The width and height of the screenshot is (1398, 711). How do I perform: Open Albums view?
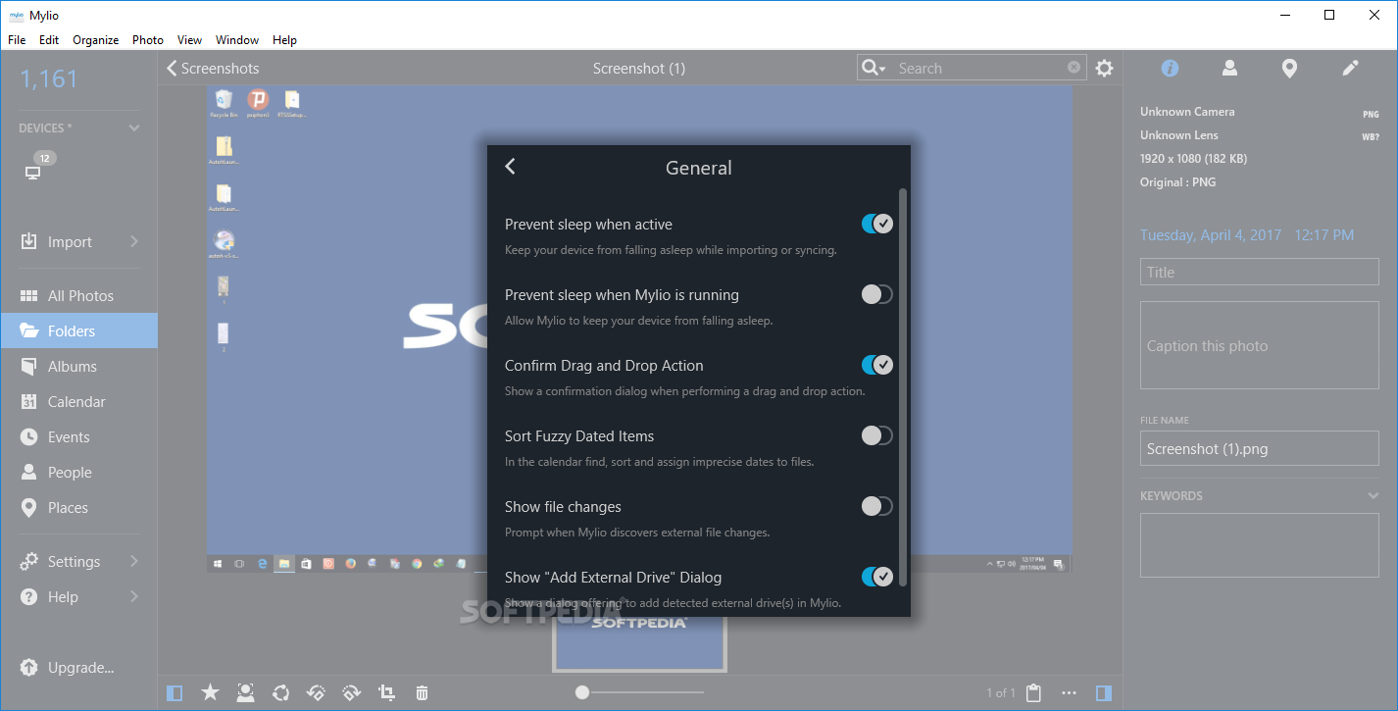coord(78,367)
